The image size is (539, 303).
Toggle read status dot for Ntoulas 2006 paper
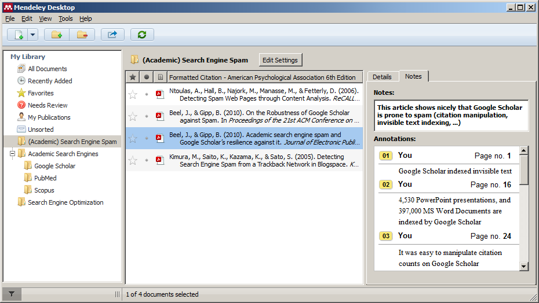tap(147, 94)
